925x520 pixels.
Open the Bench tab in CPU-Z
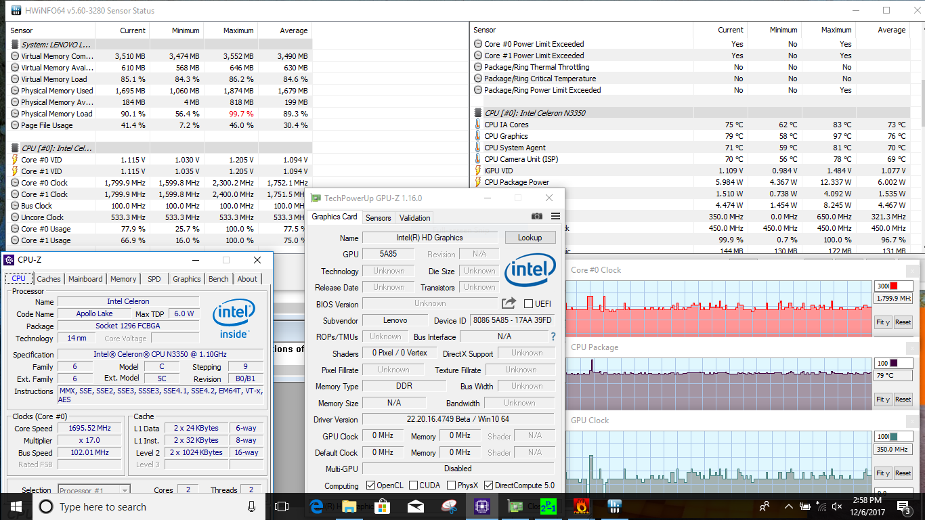click(x=219, y=278)
